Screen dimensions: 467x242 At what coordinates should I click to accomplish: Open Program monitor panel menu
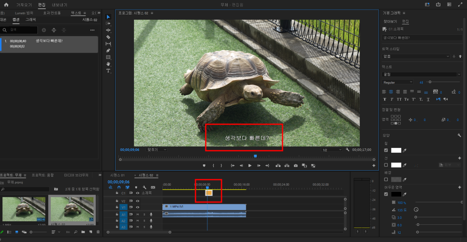click(x=152, y=13)
